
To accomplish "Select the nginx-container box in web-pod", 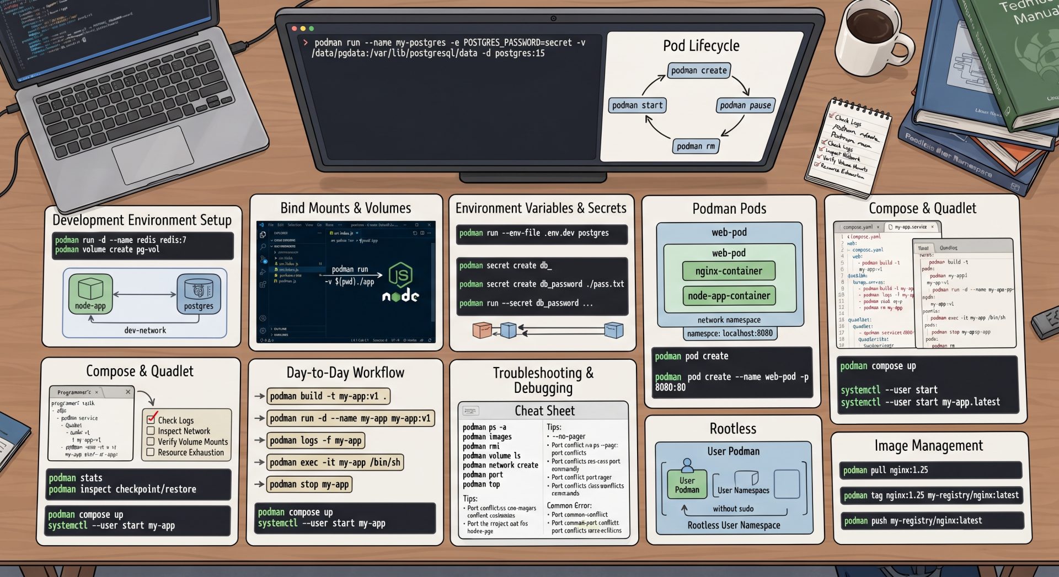I will [x=729, y=271].
